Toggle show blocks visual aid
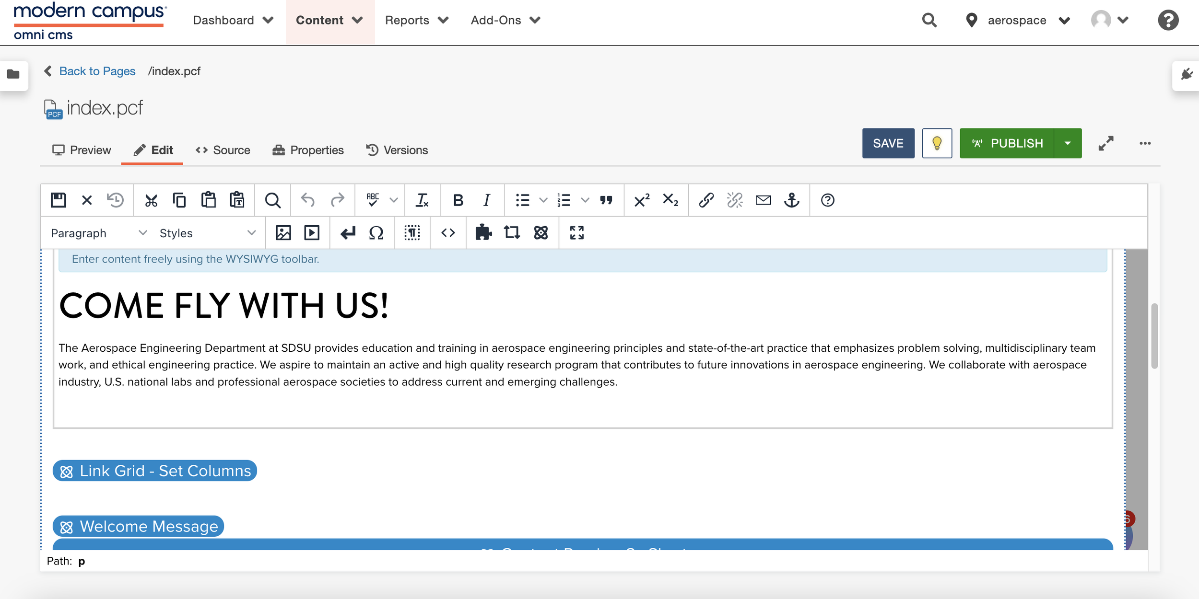Image resolution: width=1199 pixels, height=599 pixels. pos(412,233)
